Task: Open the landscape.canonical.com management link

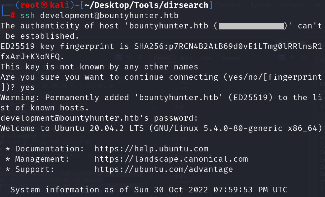Action: point(171,159)
